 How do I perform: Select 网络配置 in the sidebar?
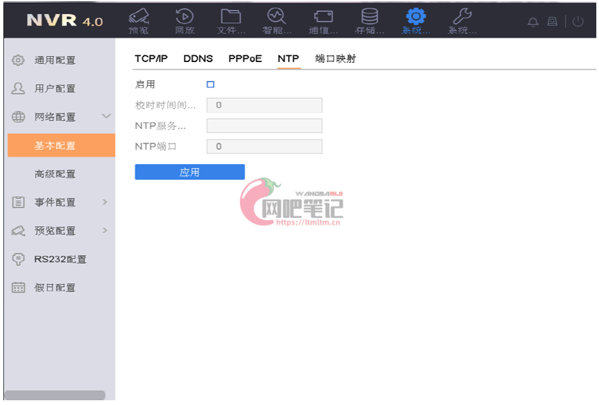[55, 117]
